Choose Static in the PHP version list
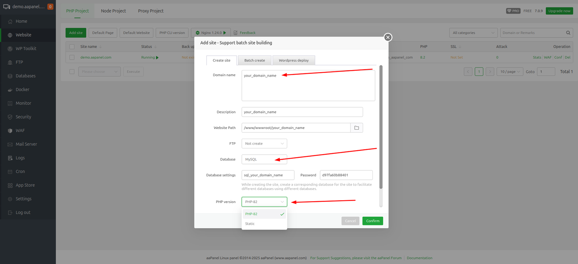This screenshot has width=578, height=264. click(x=250, y=224)
